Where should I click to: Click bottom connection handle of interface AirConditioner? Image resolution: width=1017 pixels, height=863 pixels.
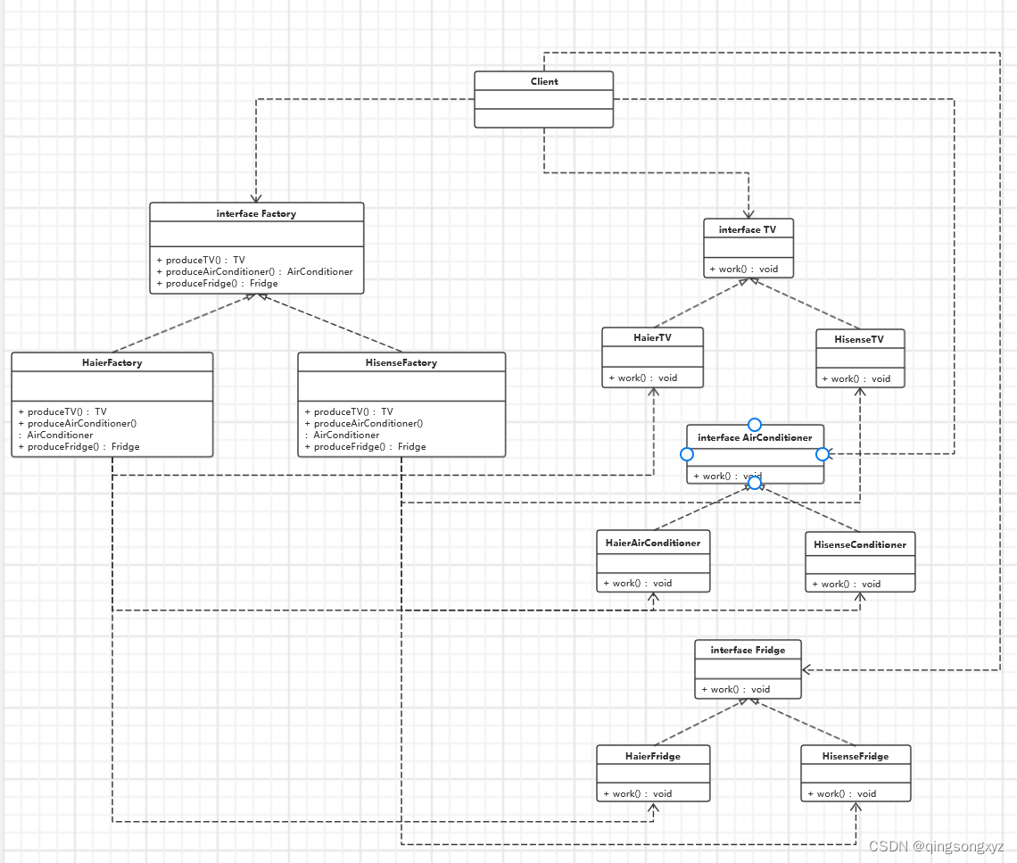[755, 483]
